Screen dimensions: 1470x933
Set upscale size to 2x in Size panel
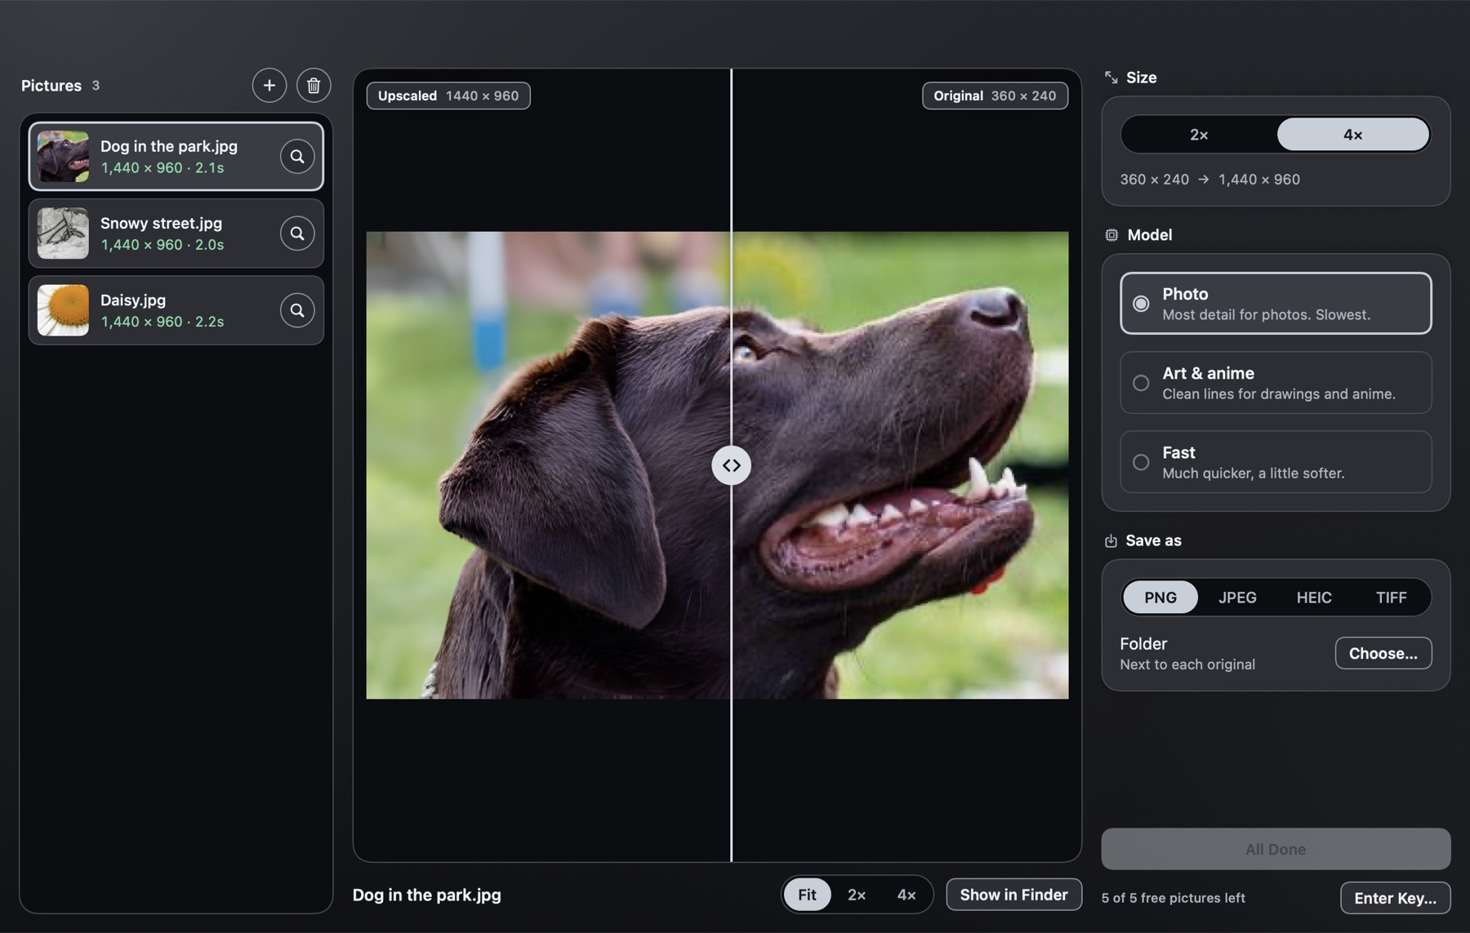pyautogui.click(x=1199, y=135)
